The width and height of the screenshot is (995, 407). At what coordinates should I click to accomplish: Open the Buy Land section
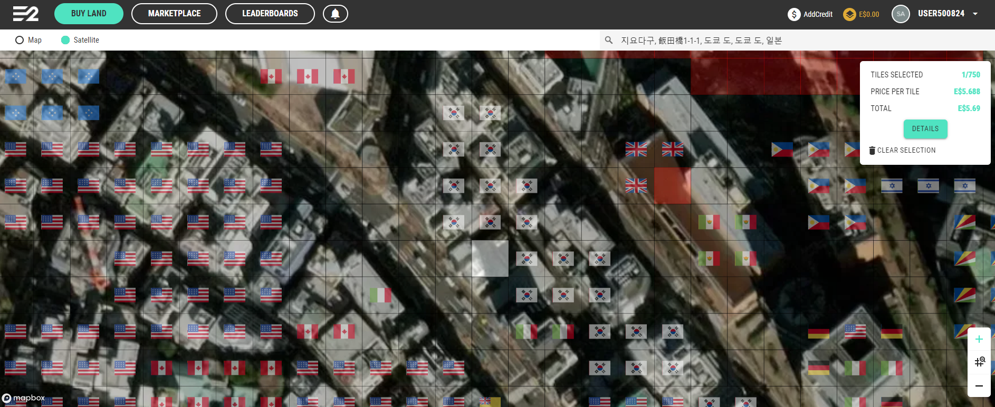pos(89,14)
